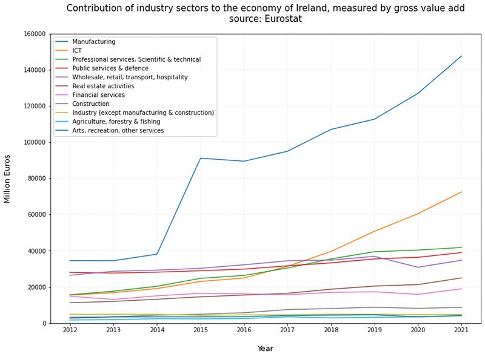
Task: Click the Arts, recreation, other services legend label
Action: point(118,131)
